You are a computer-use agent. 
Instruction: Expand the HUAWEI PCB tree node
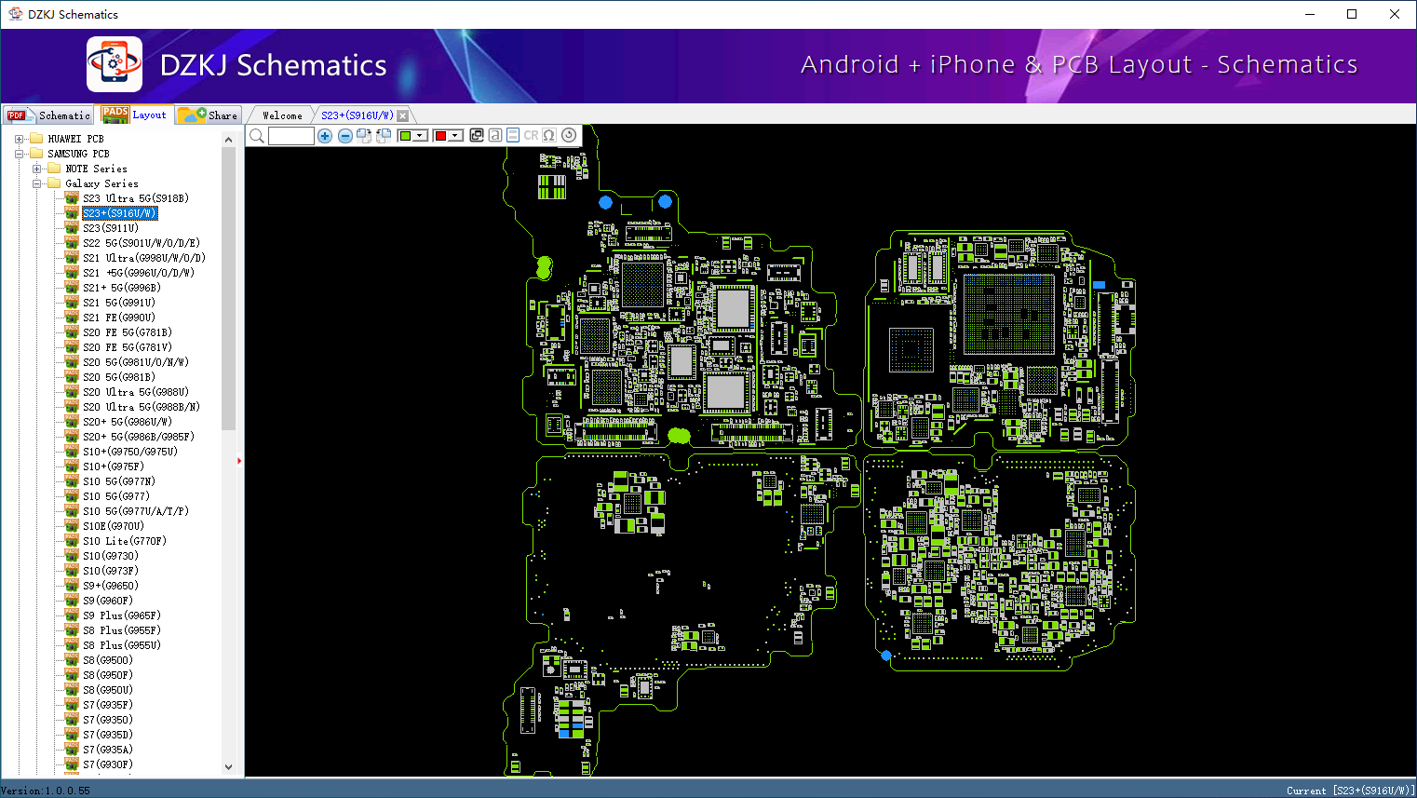coord(19,139)
